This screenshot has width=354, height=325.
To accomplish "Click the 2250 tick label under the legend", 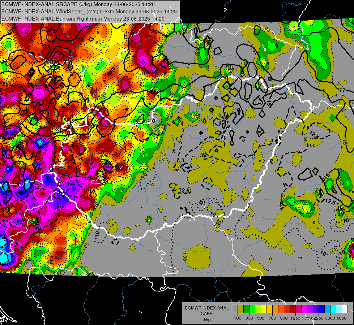I will click(319, 318).
